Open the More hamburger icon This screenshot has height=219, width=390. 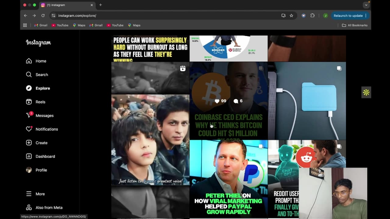coord(29,194)
